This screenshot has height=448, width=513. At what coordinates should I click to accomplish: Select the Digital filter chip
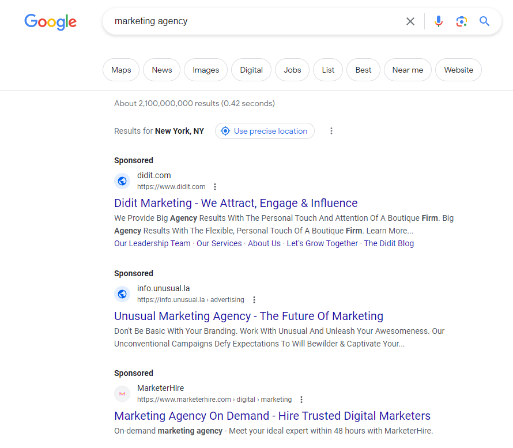(x=251, y=69)
